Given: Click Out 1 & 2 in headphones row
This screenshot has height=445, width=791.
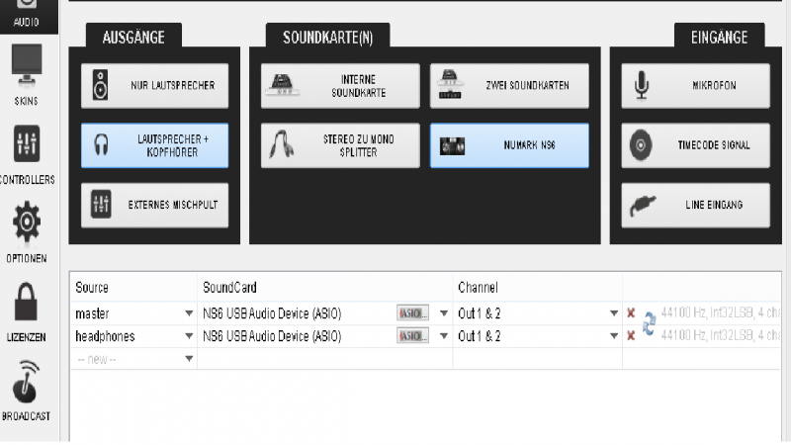Looking at the screenshot, I should coord(480,336).
